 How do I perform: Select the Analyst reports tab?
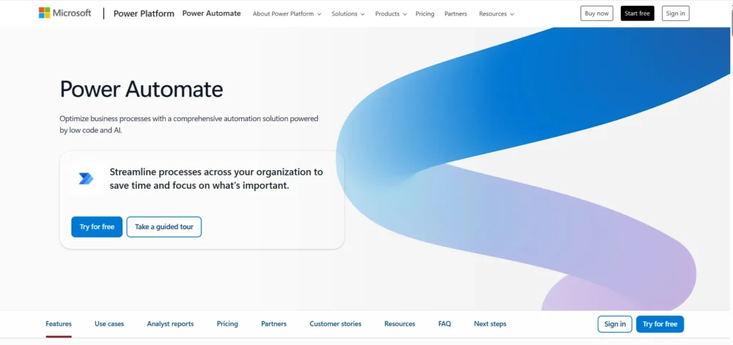pyautogui.click(x=170, y=324)
